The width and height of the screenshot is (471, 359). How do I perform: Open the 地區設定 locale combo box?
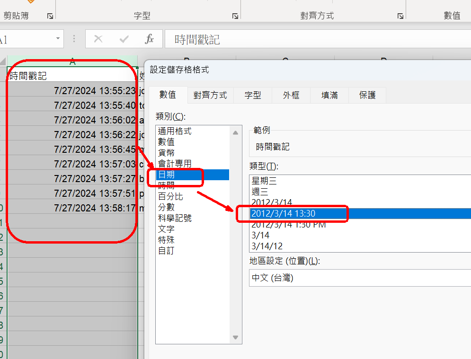[360, 278]
